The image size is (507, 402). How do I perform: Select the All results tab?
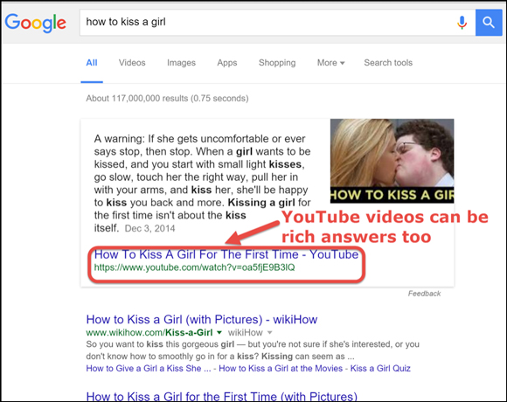pos(92,63)
